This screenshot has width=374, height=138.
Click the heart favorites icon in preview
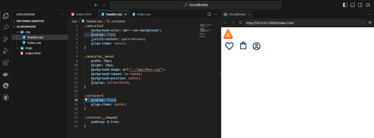[229, 46]
